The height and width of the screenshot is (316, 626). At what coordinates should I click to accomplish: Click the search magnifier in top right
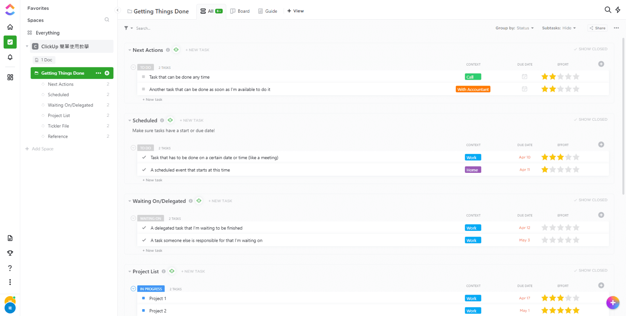click(x=608, y=10)
